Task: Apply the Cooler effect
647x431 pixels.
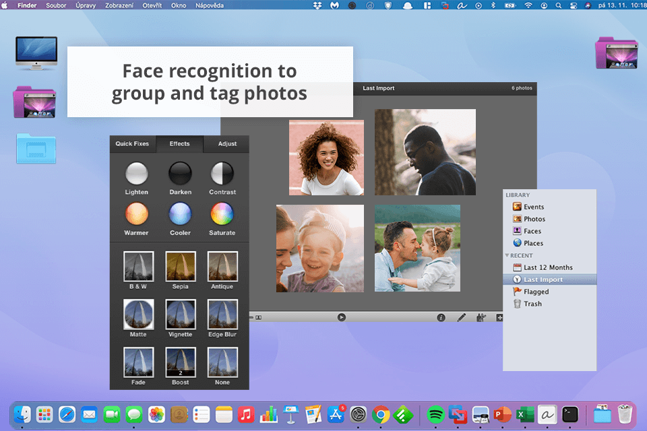Action: (x=181, y=213)
